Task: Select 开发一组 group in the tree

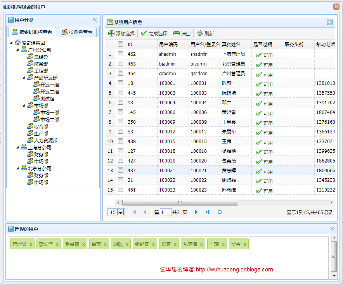Action: (x=49, y=85)
